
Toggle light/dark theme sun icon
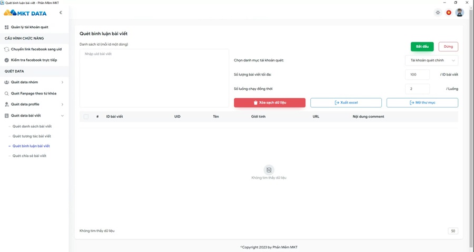(438, 13)
